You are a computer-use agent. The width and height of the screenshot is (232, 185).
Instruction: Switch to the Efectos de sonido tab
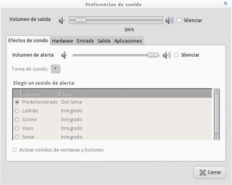[x=28, y=40]
